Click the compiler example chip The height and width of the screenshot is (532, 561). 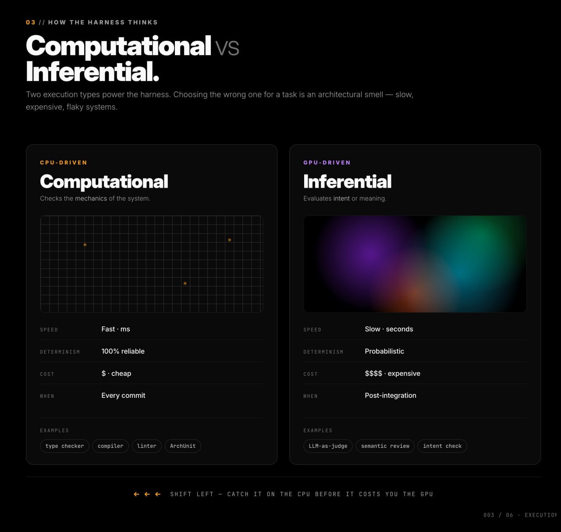110,446
